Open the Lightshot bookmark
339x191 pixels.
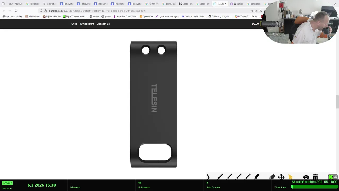168,16
